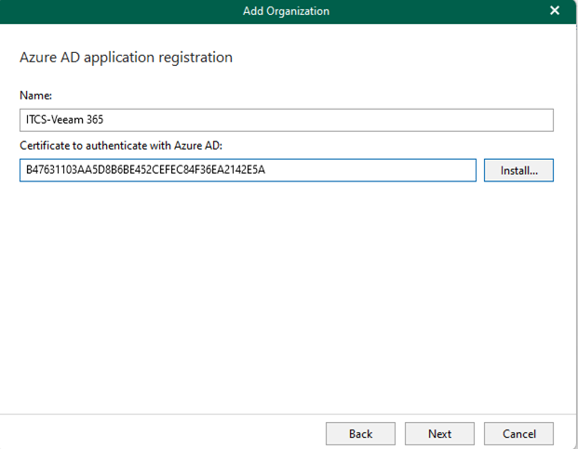The height and width of the screenshot is (449, 578).
Task: Proceed with the Next button
Action: tap(439, 433)
